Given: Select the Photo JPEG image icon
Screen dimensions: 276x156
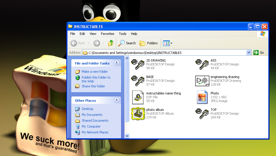Looking at the screenshot, I should 202,97.
